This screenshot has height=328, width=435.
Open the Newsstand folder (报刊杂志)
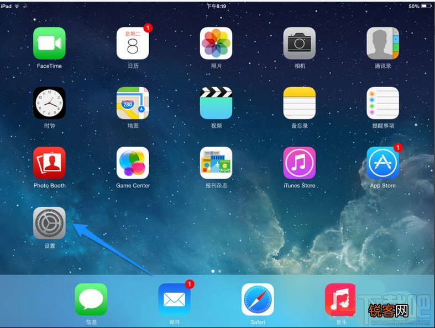point(216,163)
